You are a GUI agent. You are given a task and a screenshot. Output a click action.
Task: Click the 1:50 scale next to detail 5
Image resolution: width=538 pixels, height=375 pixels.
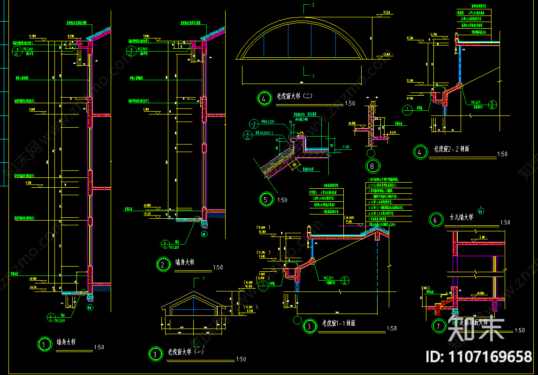[282, 200]
